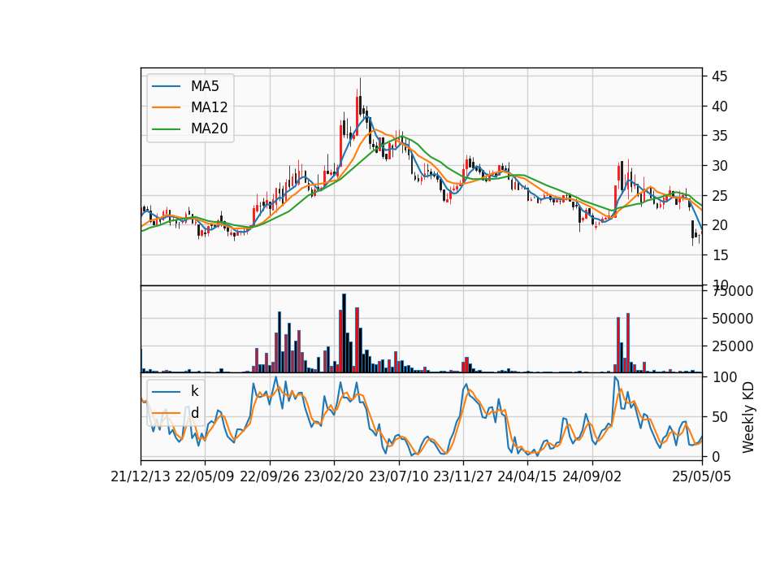780x561 pixels.
Task: Click the tallest black volume bar near 23/02/20
Action: (344, 333)
